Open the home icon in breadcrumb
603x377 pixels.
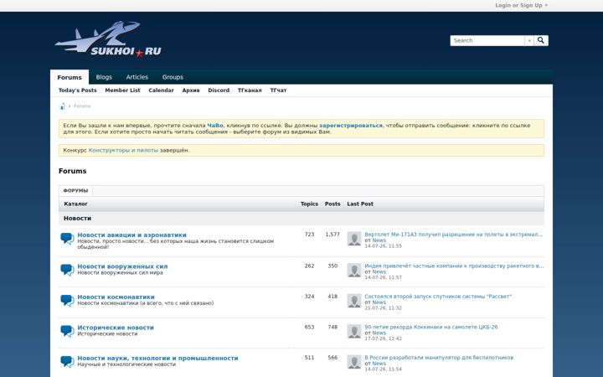[x=62, y=106]
